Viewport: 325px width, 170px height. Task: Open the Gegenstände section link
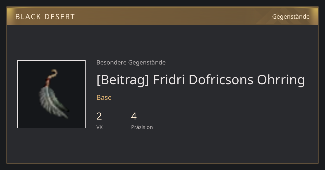[x=291, y=17]
